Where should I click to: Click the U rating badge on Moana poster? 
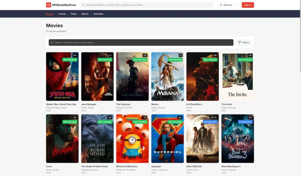(180, 55)
